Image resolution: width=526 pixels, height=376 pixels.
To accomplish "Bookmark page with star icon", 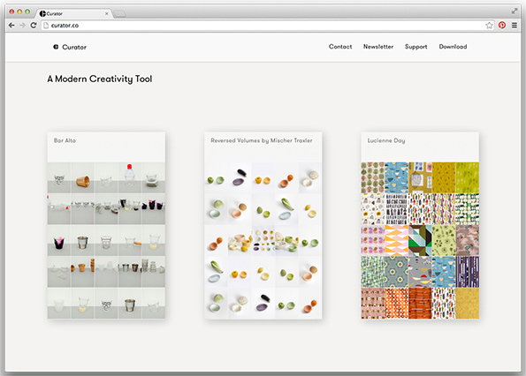I will (490, 25).
